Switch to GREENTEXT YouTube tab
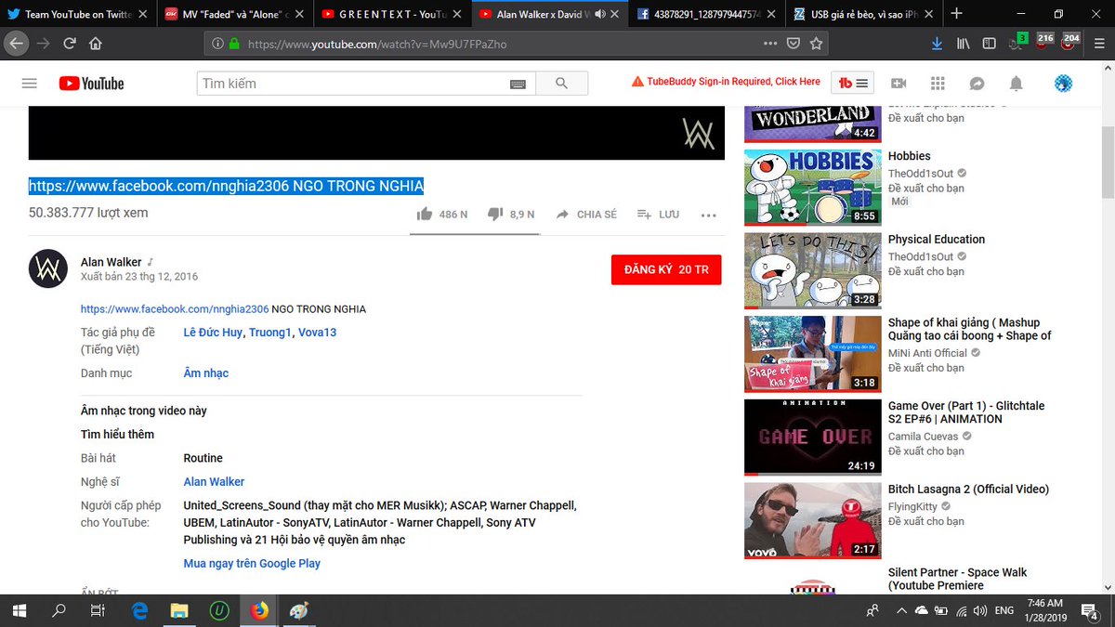 click(390, 14)
